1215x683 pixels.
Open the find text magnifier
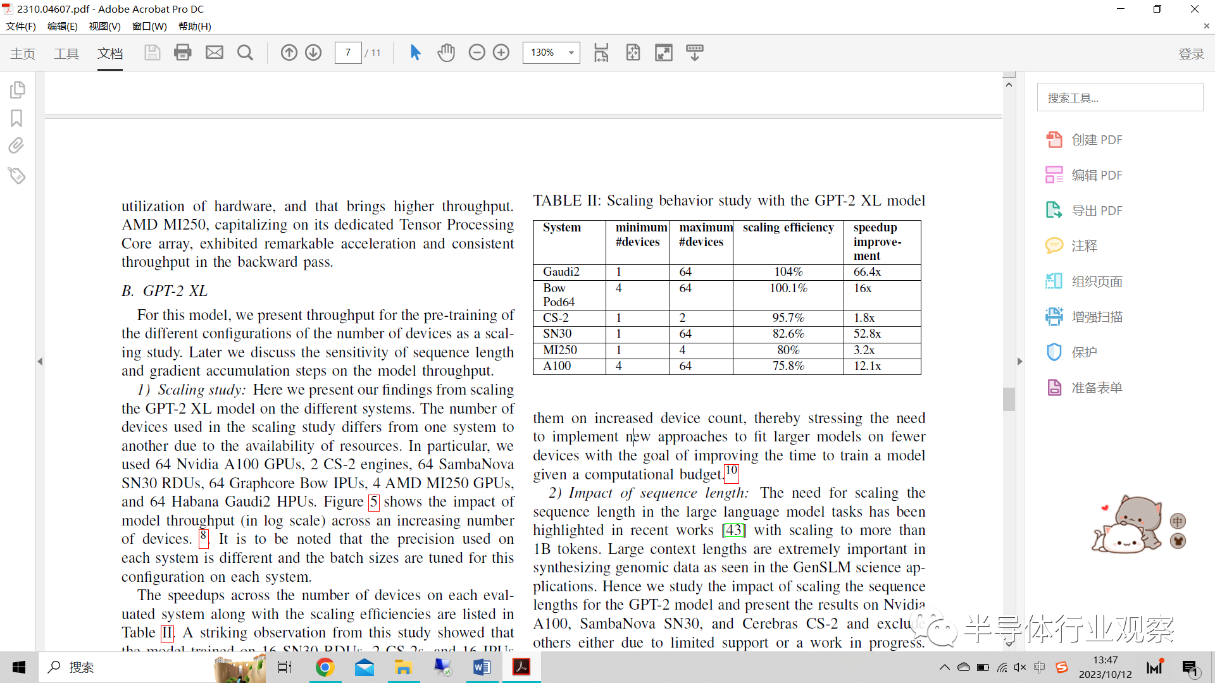click(x=245, y=52)
